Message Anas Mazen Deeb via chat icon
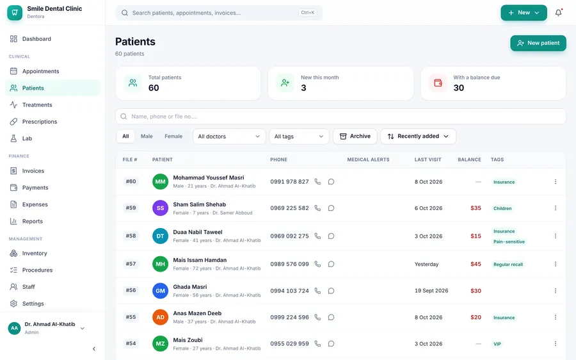The image size is (576, 360). [x=331, y=317]
